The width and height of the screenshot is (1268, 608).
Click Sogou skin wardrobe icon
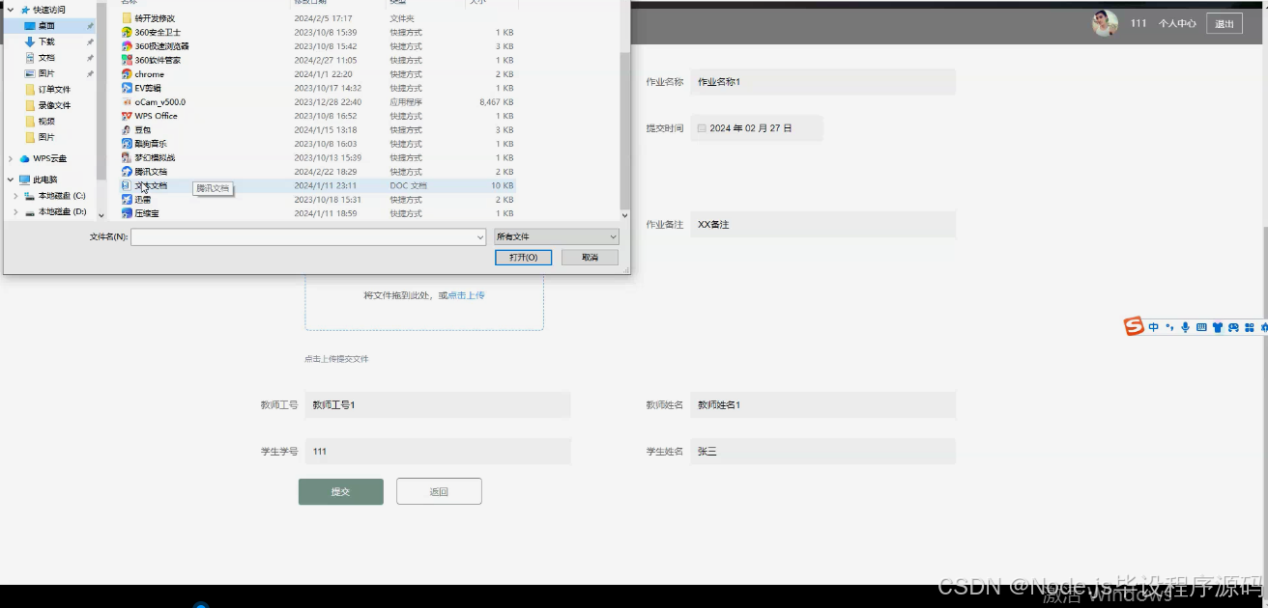pyautogui.click(x=1218, y=326)
